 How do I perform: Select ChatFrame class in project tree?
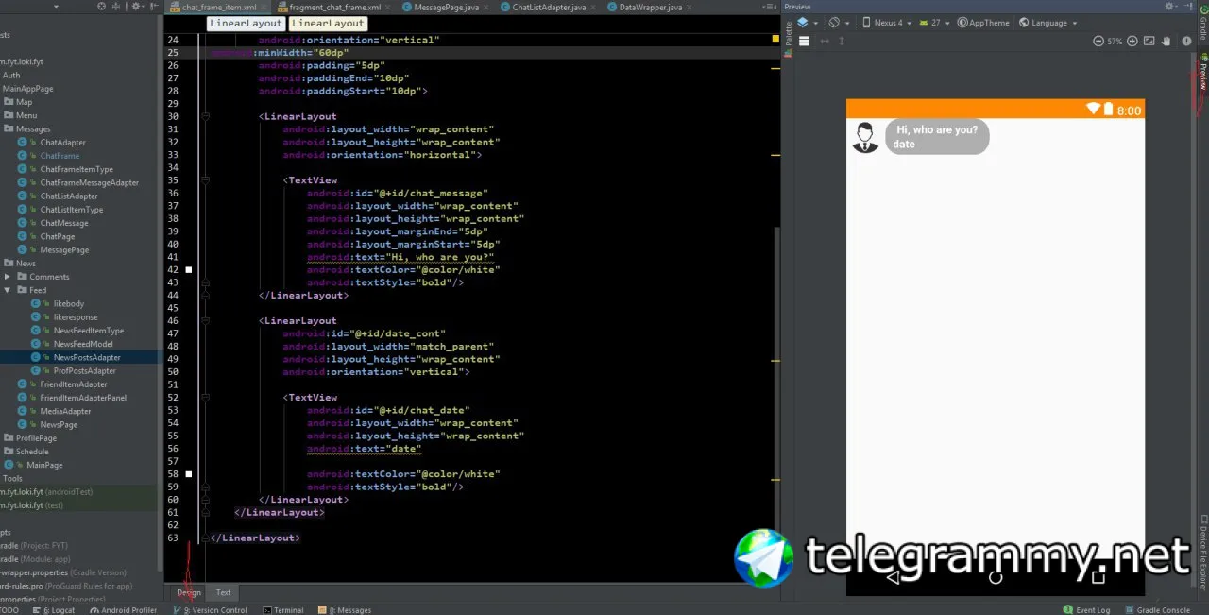click(x=60, y=156)
